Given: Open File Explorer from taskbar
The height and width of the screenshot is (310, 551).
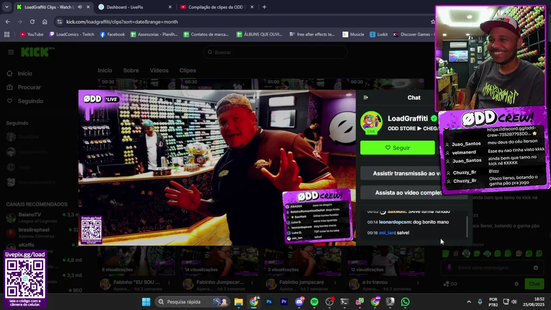Looking at the screenshot, I should [238, 302].
